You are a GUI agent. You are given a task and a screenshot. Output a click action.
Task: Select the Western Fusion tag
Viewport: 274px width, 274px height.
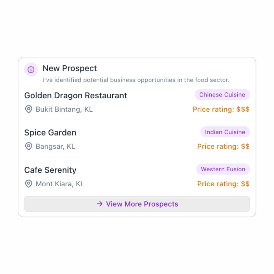pyautogui.click(x=223, y=169)
